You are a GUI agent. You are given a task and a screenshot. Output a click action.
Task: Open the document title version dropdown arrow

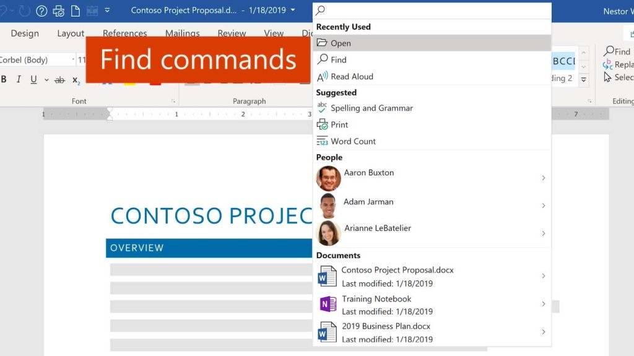(x=293, y=10)
